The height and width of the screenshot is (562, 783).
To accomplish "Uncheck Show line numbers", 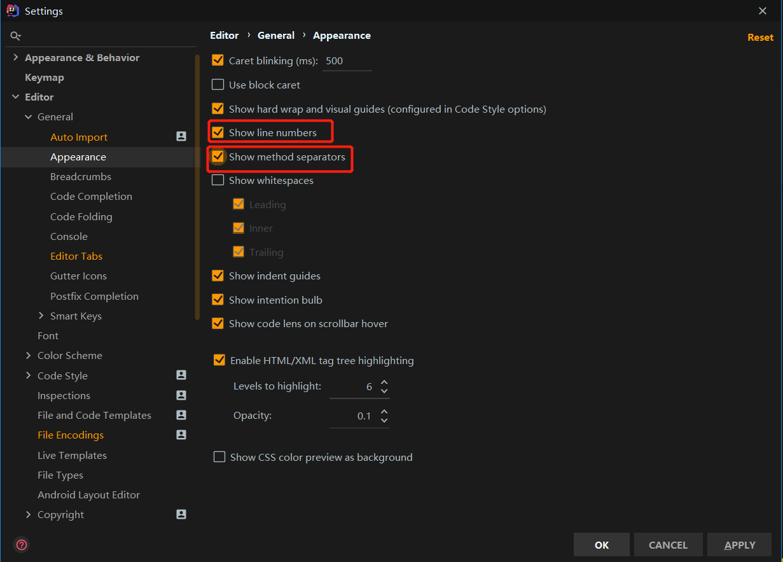I will point(218,132).
